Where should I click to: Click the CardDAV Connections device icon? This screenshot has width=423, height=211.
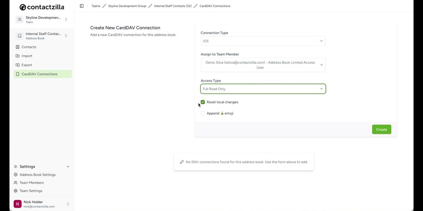(18, 74)
